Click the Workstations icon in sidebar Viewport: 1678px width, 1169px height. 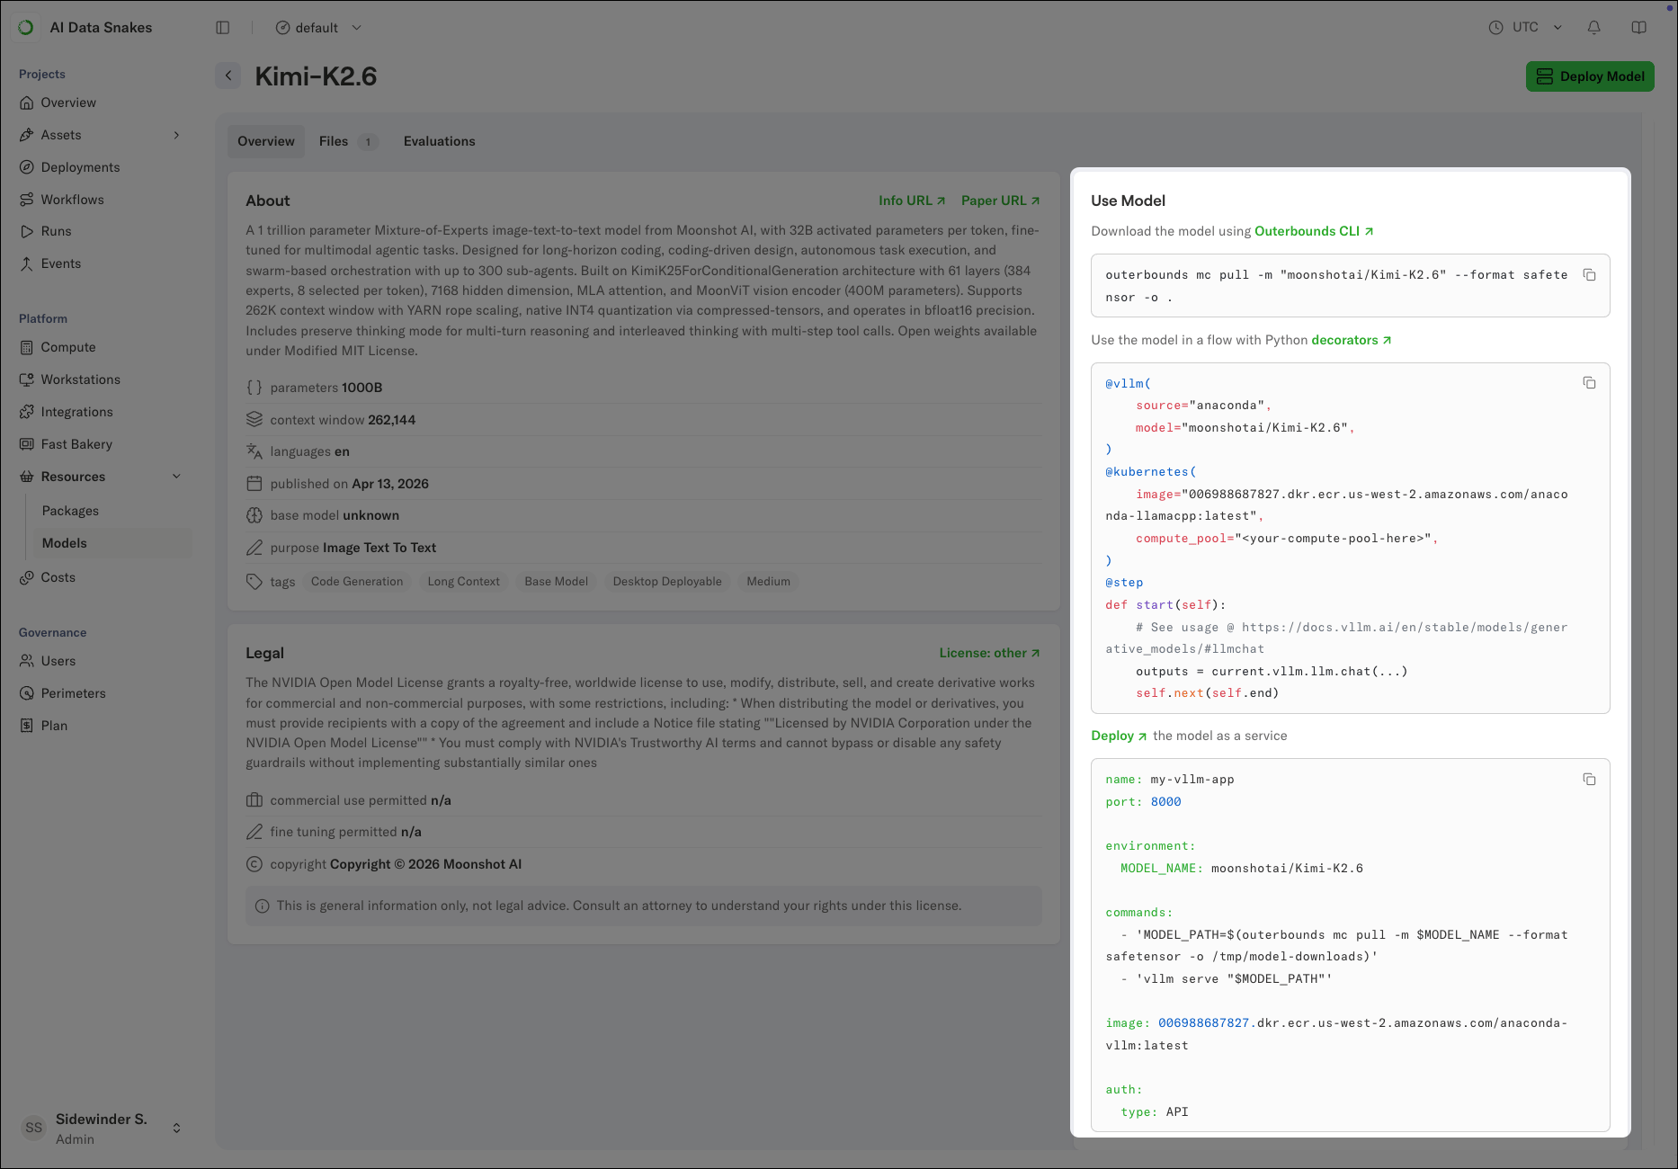[27, 379]
